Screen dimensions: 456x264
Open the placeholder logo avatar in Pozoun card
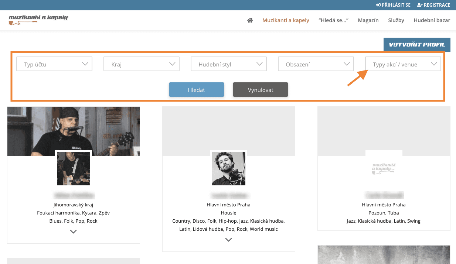pyautogui.click(x=384, y=168)
